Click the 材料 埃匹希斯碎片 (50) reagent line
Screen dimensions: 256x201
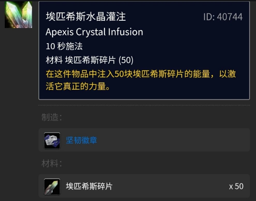(x=89, y=60)
